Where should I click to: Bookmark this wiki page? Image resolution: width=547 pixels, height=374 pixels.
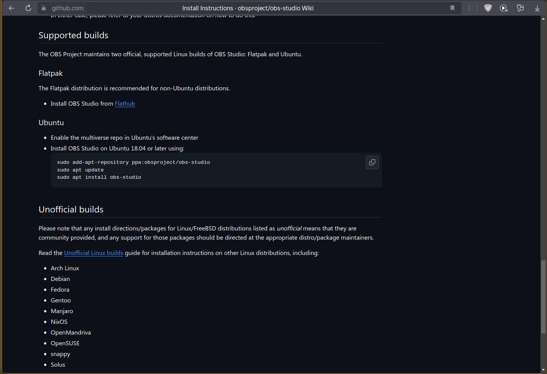point(452,8)
